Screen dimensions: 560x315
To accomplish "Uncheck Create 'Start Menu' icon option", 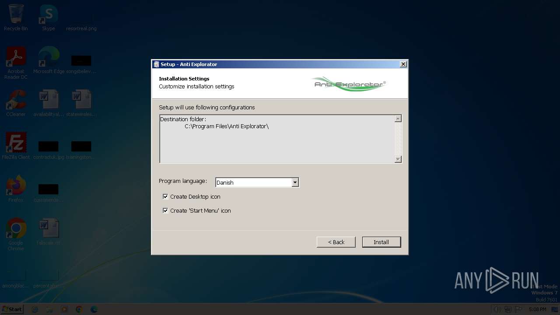I will pyautogui.click(x=165, y=210).
